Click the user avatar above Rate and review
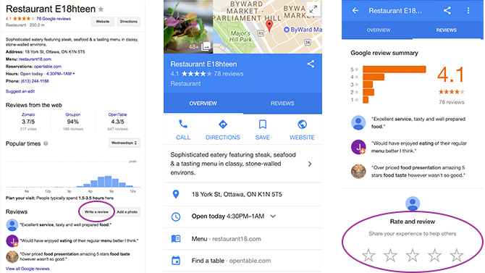 [413, 203]
